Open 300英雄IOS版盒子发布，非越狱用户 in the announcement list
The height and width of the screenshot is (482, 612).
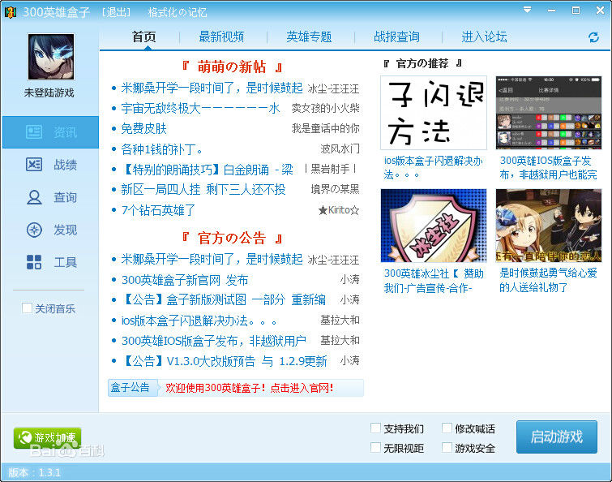coord(213,341)
